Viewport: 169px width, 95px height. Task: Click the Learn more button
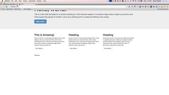pyautogui.click(x=40, y=22)
